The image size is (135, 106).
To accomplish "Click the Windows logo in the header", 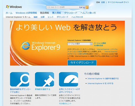I will click(x=14, y=7).
